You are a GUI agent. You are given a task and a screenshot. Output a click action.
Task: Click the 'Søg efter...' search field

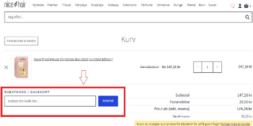point(121,17)
